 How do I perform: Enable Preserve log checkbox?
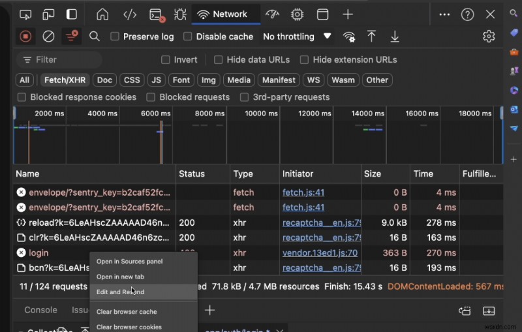pyautogui.click(x=115, y=37)
